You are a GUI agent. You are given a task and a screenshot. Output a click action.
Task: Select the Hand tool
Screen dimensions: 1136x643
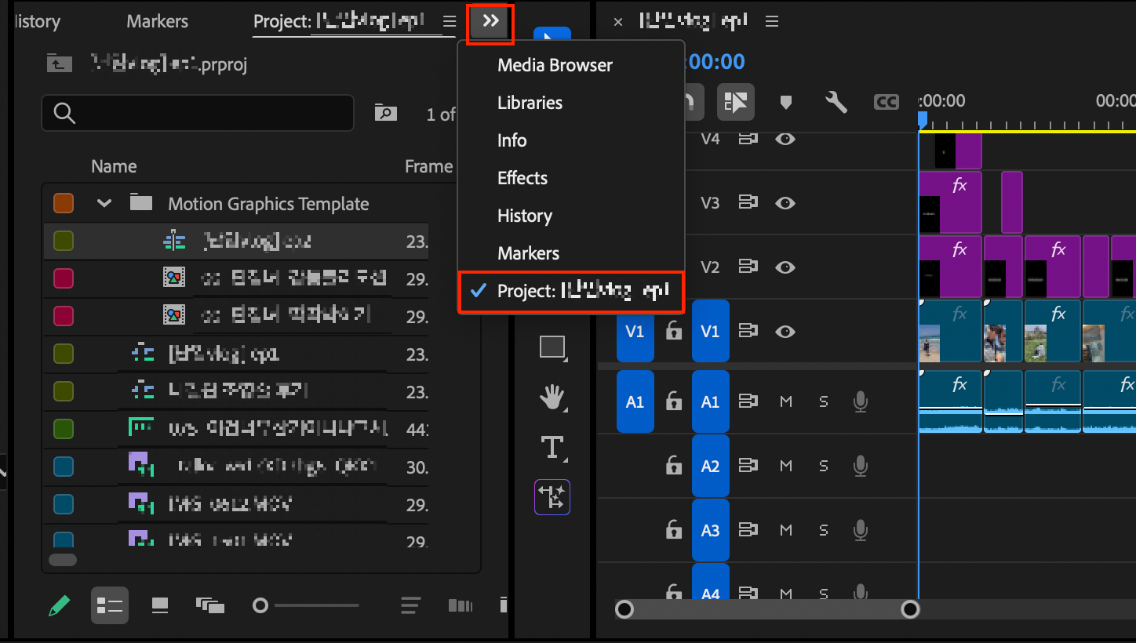[552, 398]
